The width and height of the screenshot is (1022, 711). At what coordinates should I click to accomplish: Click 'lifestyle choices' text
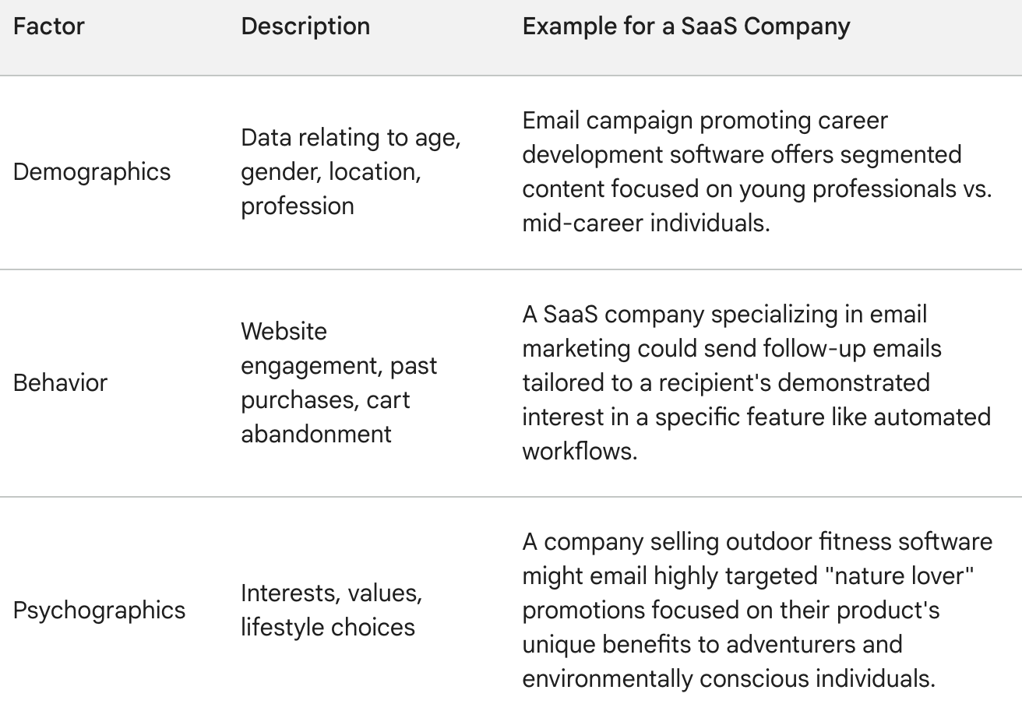[328, 627]
